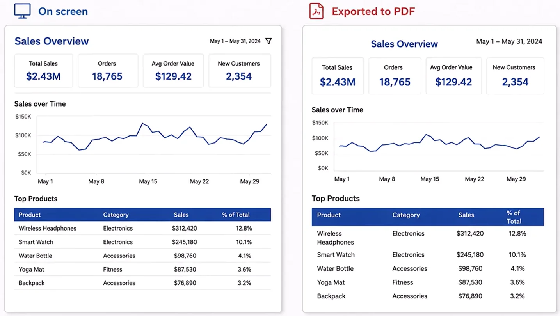Click the On screen heading label

coord(63,11)
